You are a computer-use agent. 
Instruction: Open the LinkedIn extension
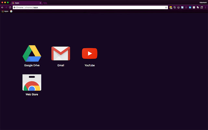(190, 7)
